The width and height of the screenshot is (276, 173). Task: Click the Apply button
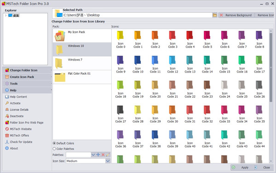coord(242,167)
